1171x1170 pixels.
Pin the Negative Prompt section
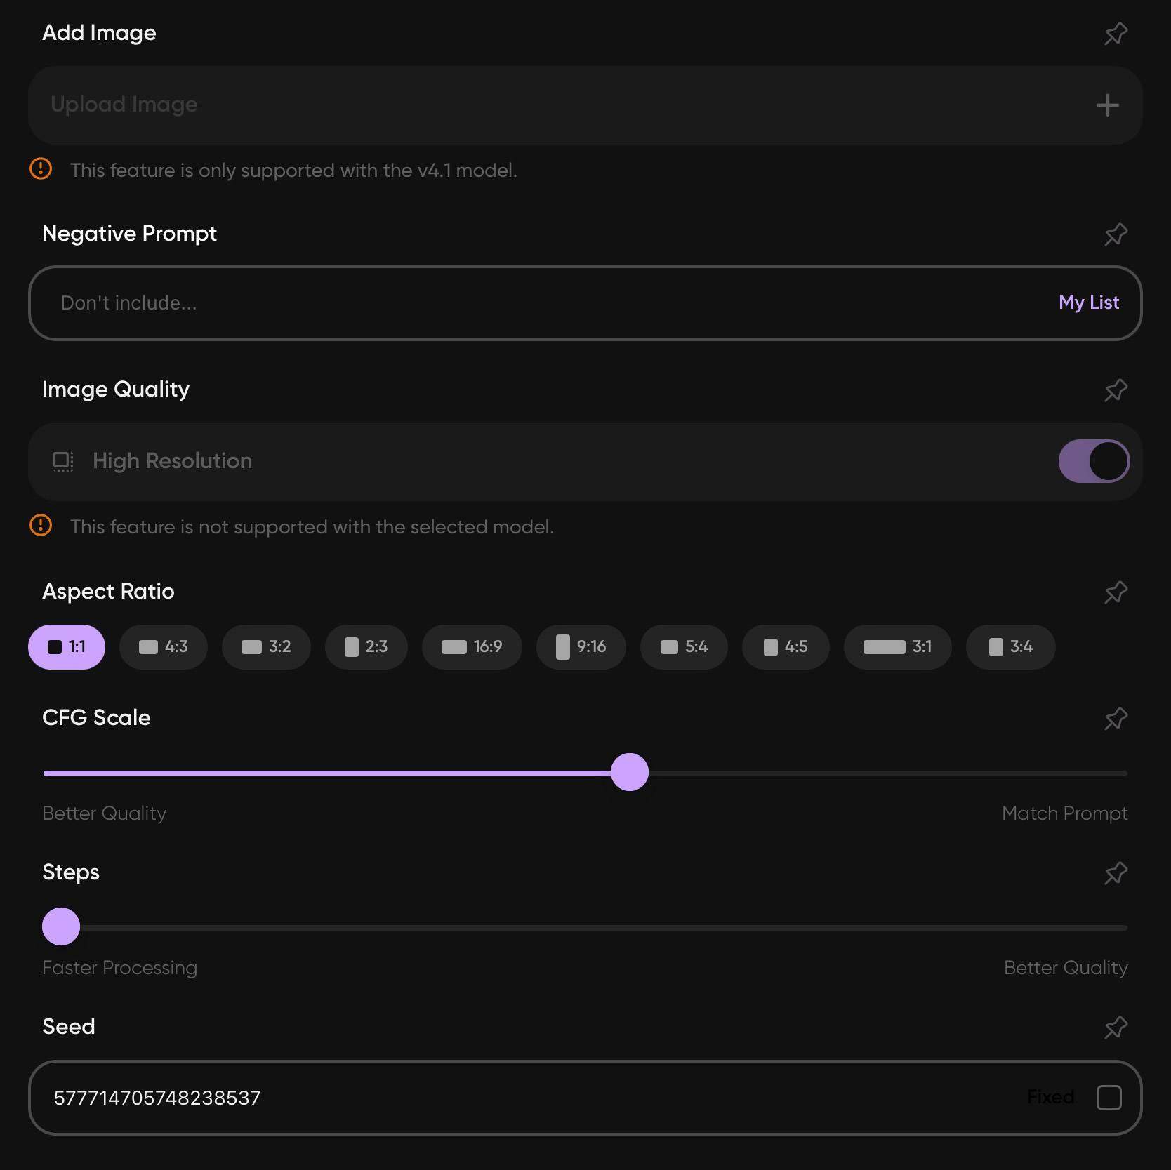(x=1116, y=234)
